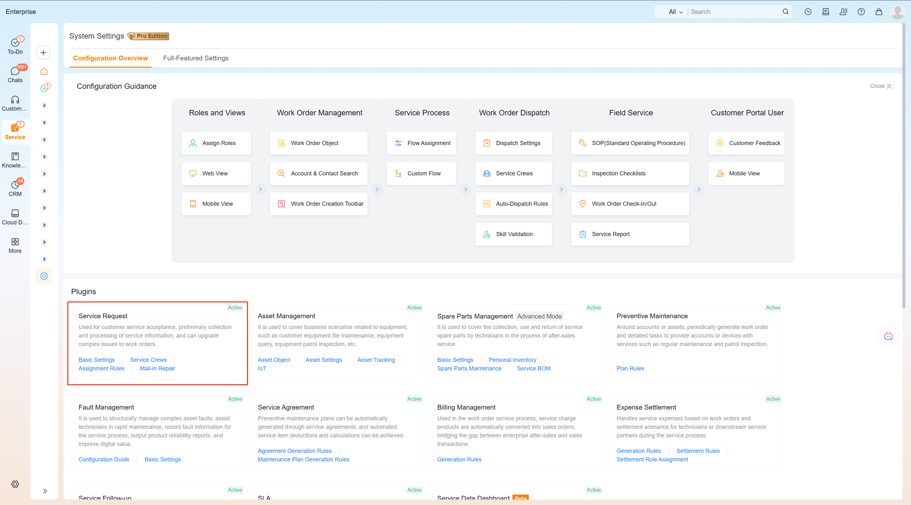The width and height of the screenshot is (911, 505).
Task: Open the user avatar profile menu
Action: pos(897,12)
